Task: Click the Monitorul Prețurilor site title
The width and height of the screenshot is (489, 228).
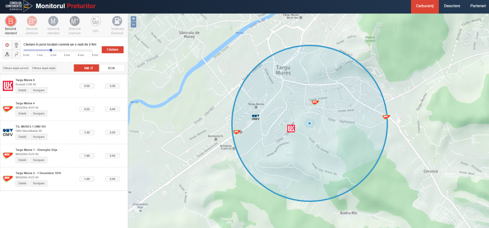Action: point(66,6)
